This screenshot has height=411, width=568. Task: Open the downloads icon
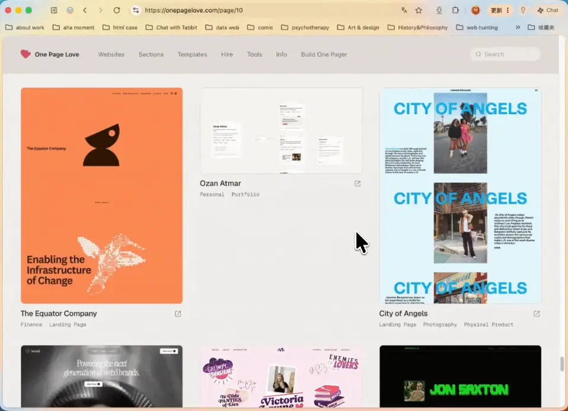point(439,10)
